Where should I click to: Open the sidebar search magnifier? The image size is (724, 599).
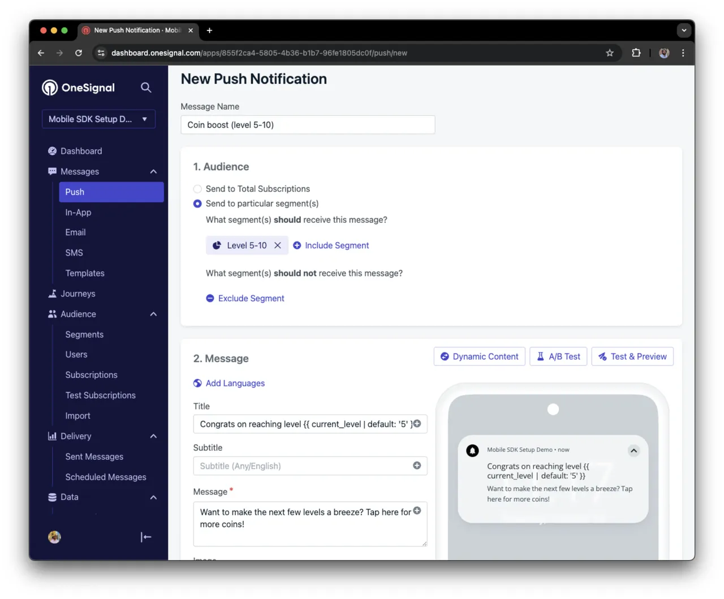(x=146, y=88)
